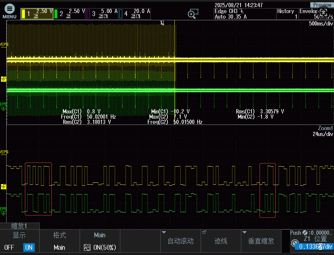Open the 自动滚动 dropdown menu

(180, 241)
